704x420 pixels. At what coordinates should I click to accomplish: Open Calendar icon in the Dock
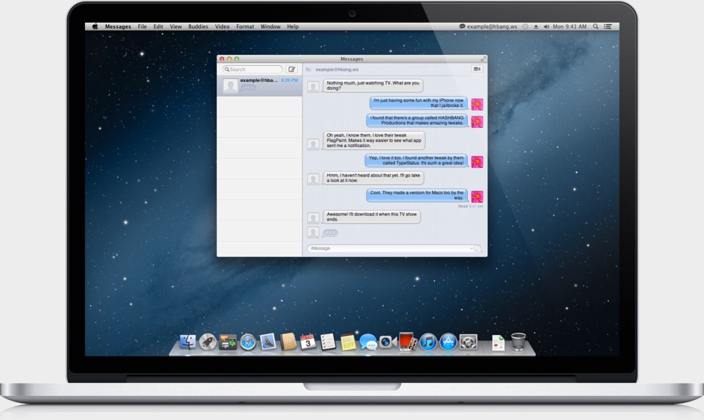(x=308, y=342)
